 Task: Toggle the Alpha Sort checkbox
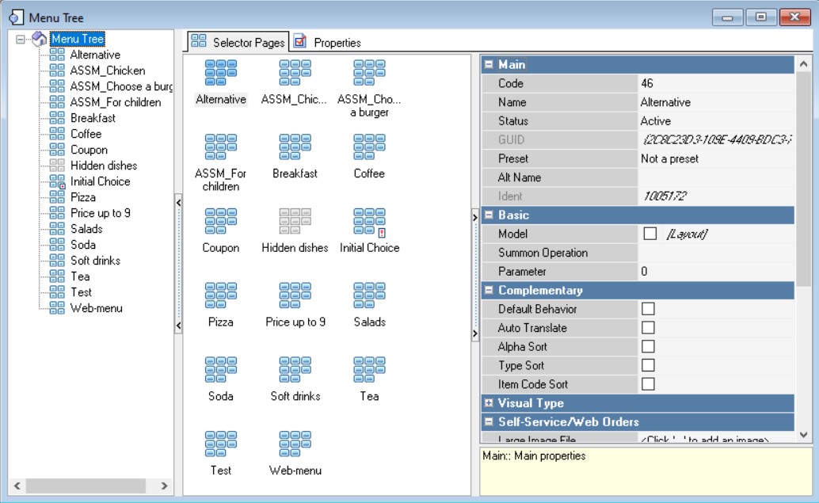(648, 346)
